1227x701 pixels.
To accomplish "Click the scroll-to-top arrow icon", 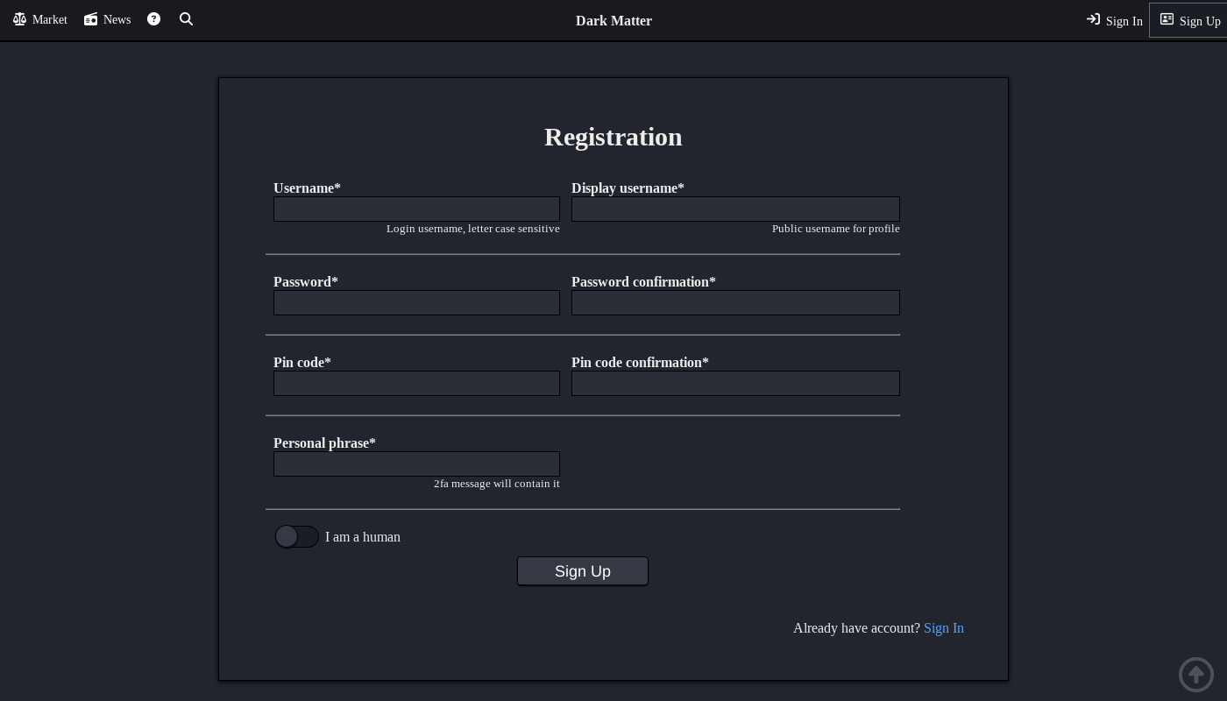I will click(1196, 675).
